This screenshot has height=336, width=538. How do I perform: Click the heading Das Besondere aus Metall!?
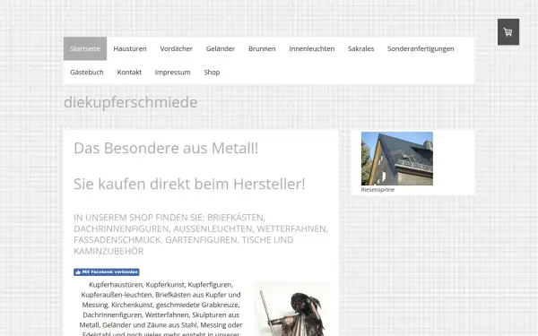pos(166,148)
